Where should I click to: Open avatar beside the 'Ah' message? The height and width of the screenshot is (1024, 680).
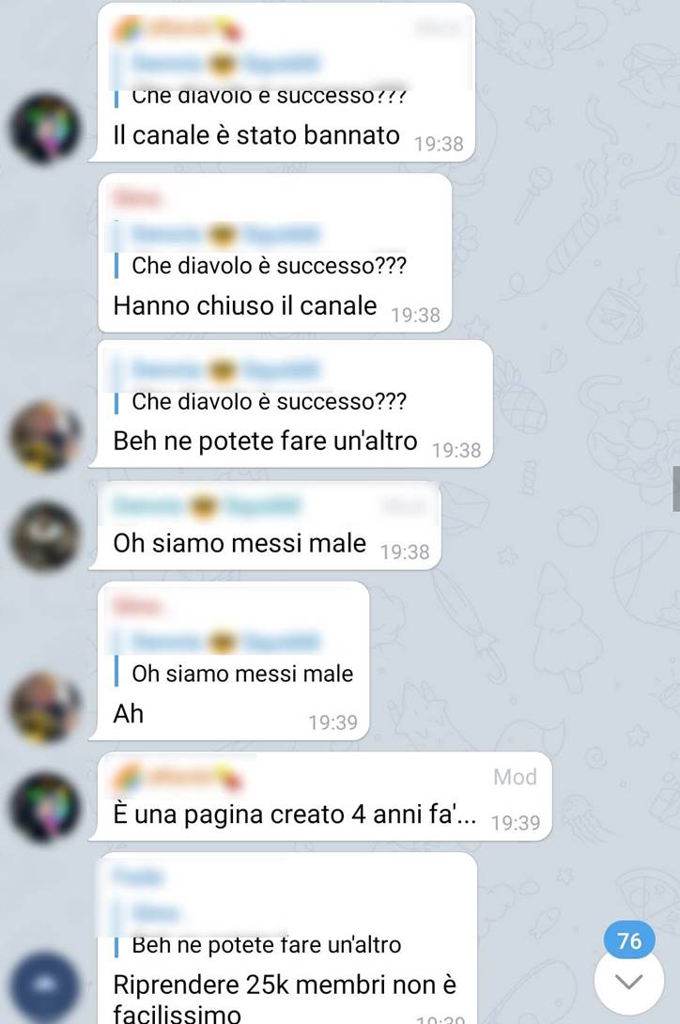(x=44, y=707)
